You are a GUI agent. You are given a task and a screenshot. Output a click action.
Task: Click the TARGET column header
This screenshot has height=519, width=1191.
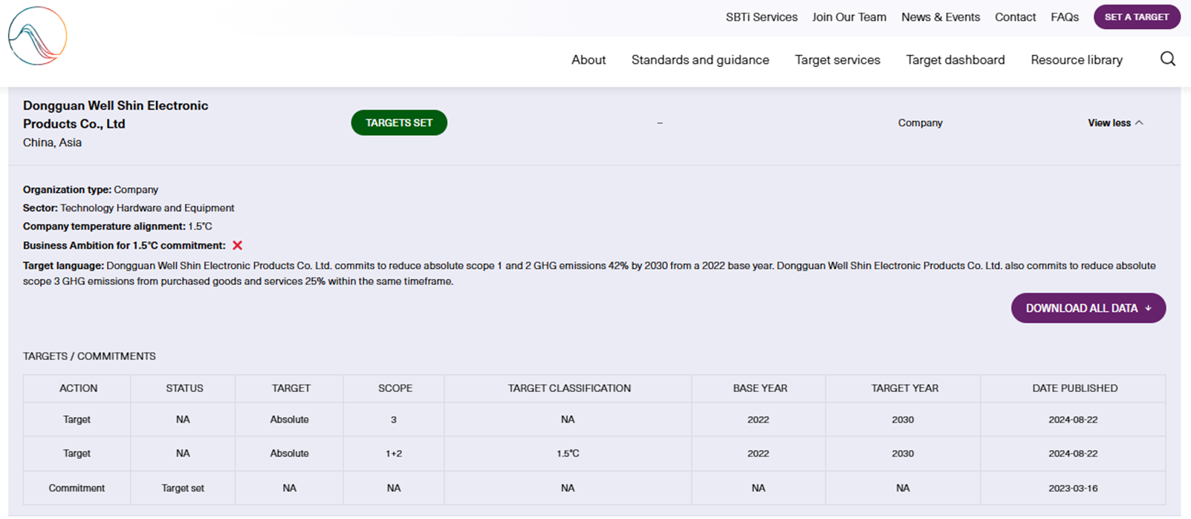point(291,388)
